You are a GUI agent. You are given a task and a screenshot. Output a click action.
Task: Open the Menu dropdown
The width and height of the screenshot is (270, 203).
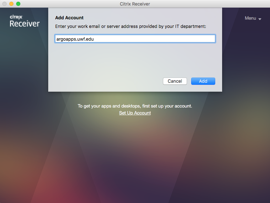(x=253, y=18)
